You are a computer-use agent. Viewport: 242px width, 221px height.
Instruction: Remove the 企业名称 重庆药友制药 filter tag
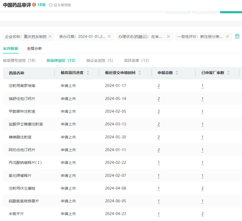click(x=50, y=36)
